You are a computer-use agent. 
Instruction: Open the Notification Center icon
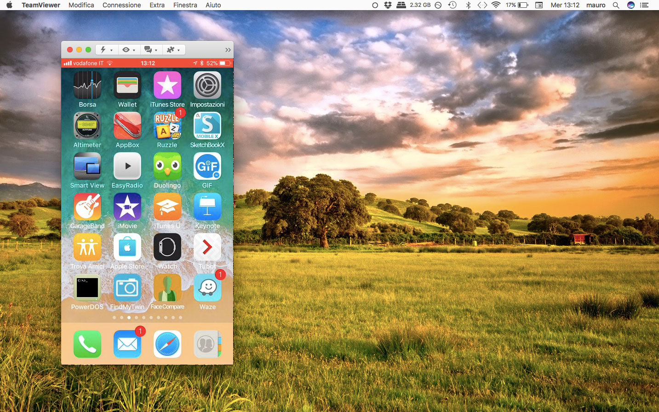(644, 5)
